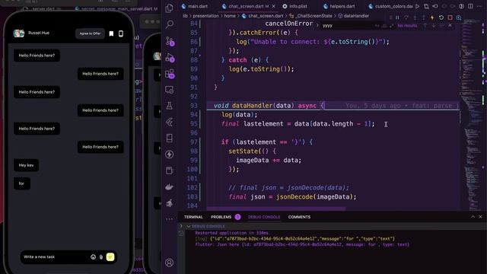
Task: Open editor More Actions ellipsis
Action: 479,6
